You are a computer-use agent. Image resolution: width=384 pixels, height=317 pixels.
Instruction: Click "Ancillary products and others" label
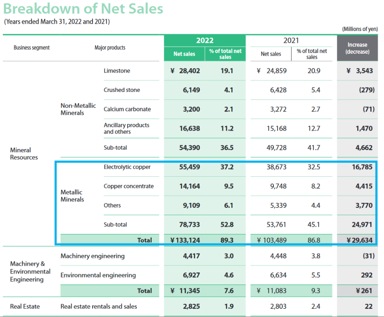click(x=126, y=128)
